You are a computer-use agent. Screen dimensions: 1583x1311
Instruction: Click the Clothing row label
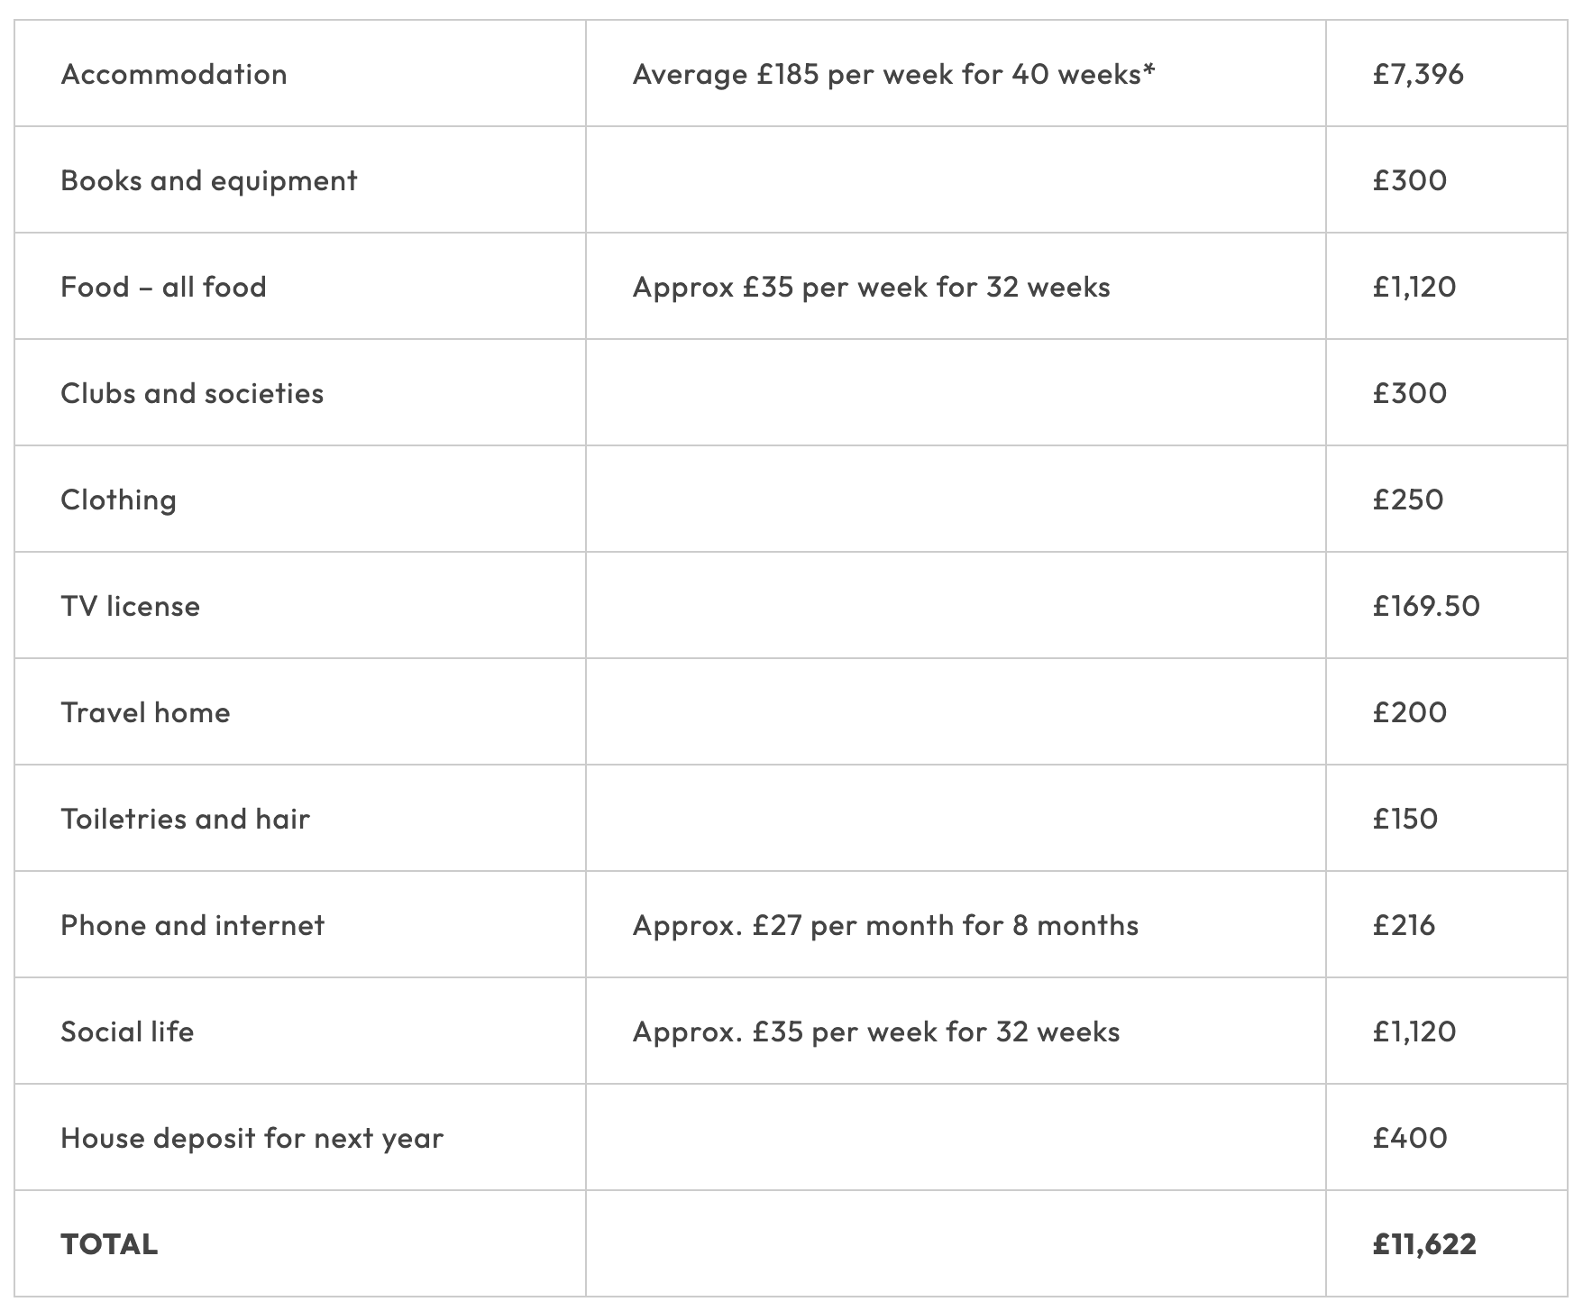(118, 500)
